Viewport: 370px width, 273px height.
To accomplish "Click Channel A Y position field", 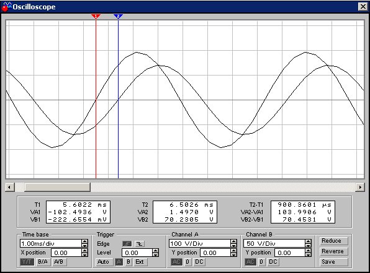I will [x=215, y=253].
